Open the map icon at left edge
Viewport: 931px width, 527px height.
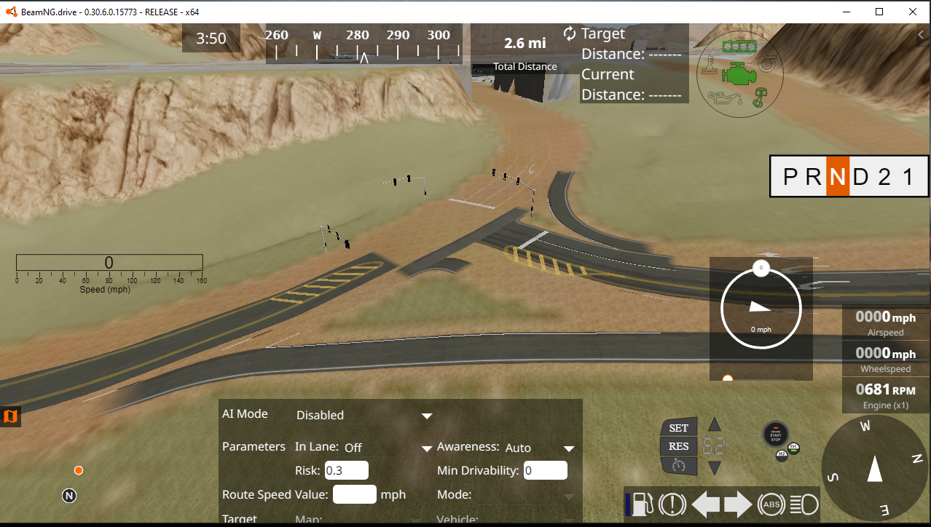click(x=9, y=416)
